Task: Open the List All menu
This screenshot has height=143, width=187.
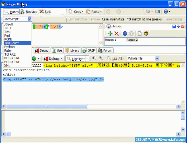Action: (x=115, y=58)
